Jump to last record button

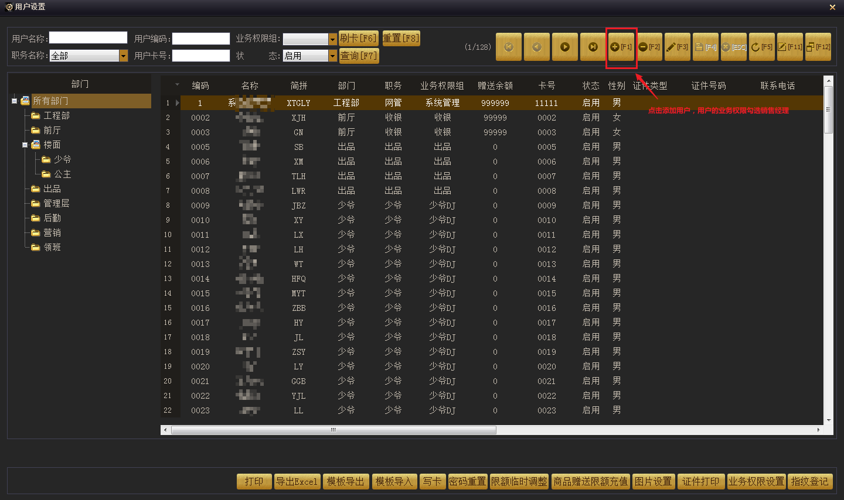click(593, 47)
